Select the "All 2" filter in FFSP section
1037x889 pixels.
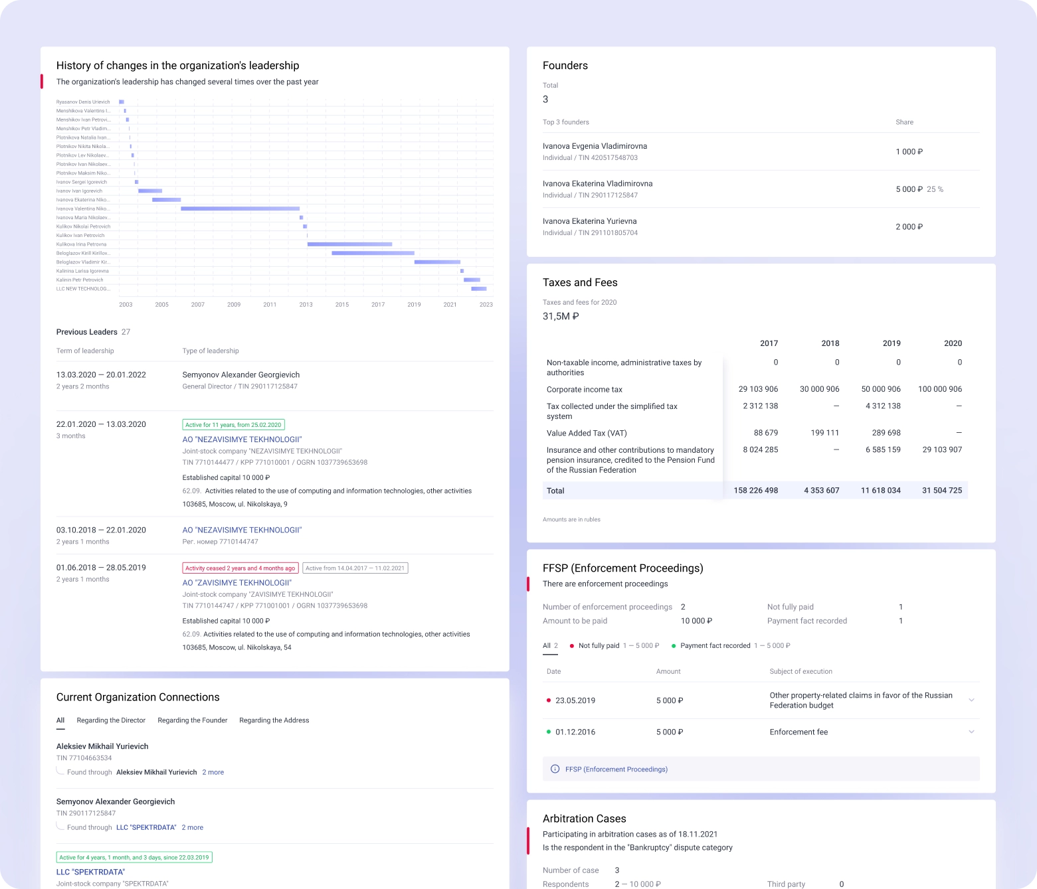[x=549, y=645]
